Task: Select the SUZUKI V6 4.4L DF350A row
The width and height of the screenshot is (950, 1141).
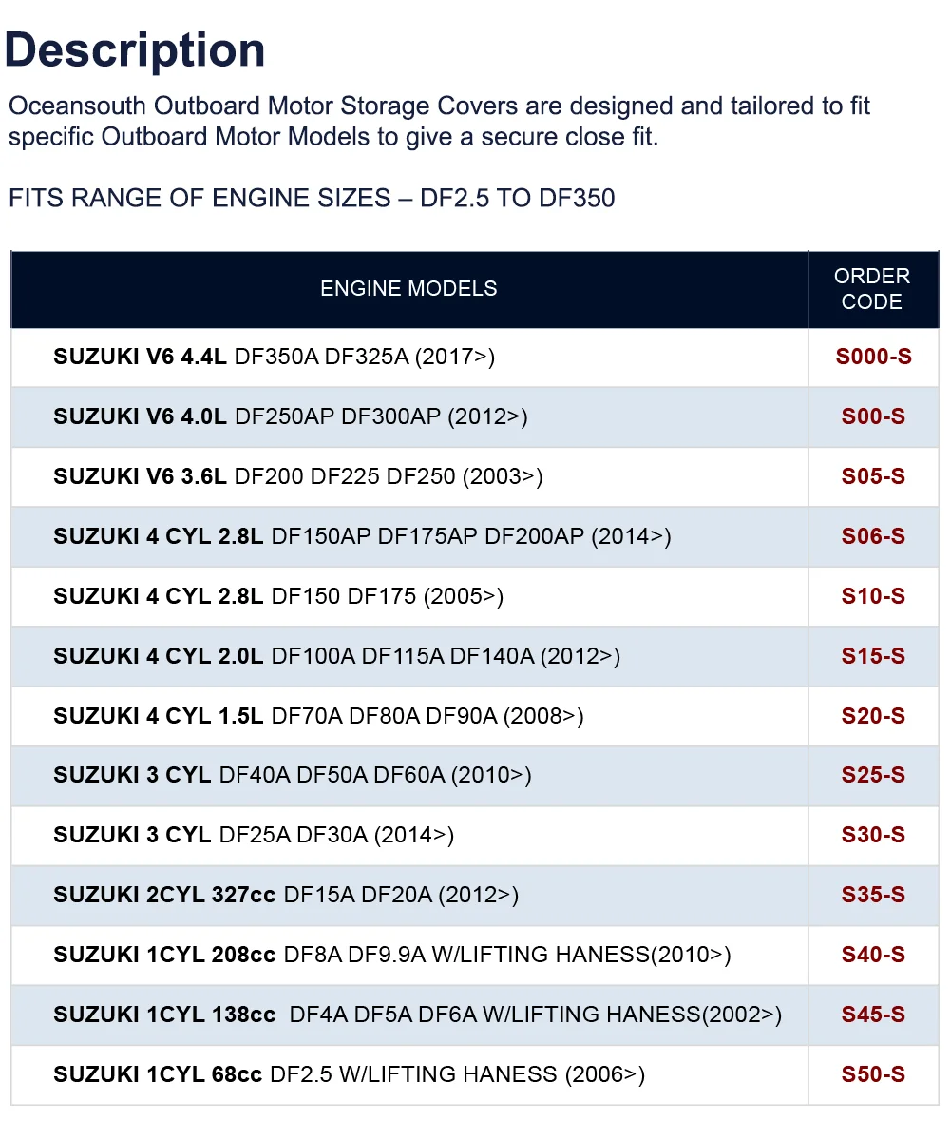Action: [275, 357]
